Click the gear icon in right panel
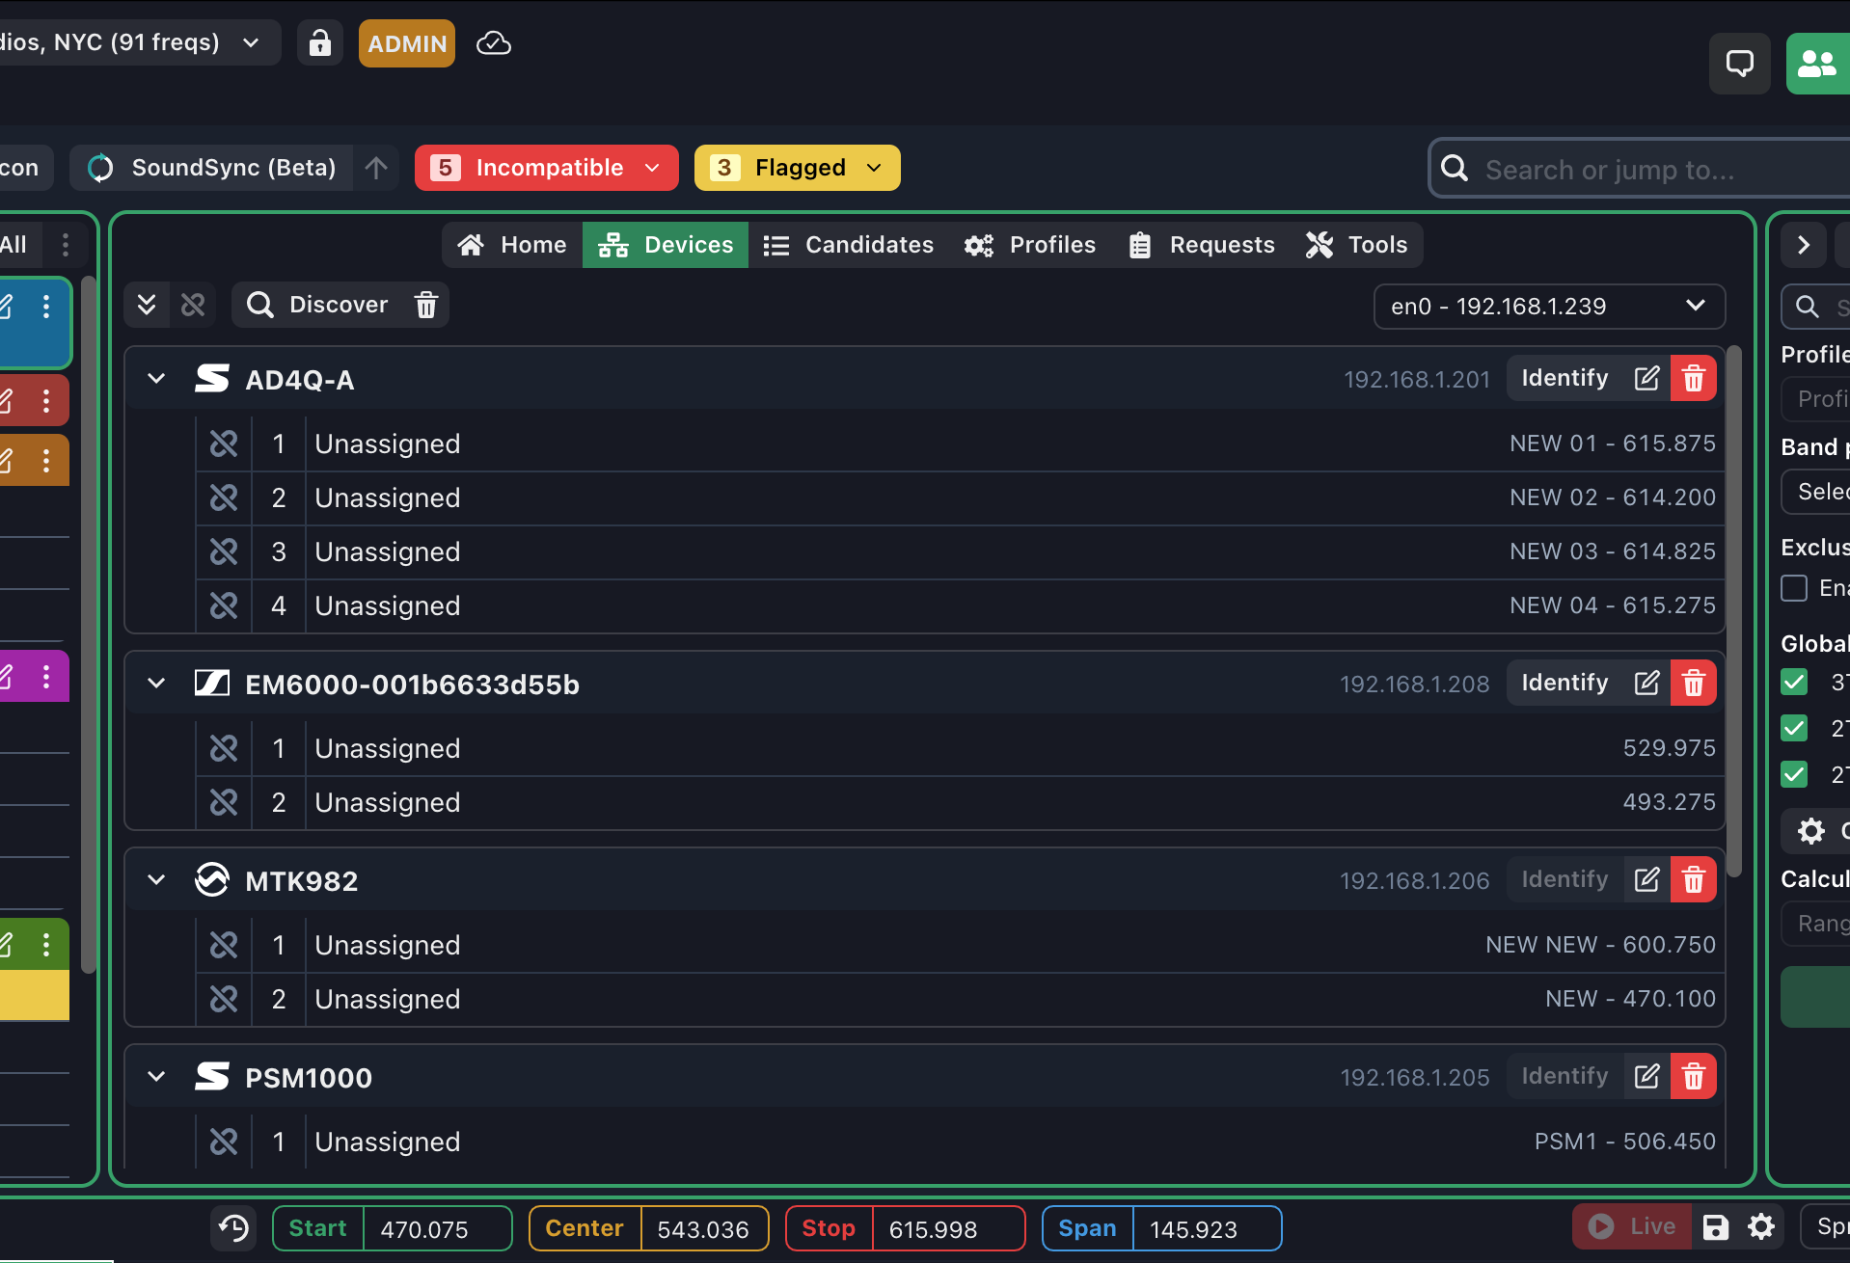 pyautogui.click(x=1811, y=831)
